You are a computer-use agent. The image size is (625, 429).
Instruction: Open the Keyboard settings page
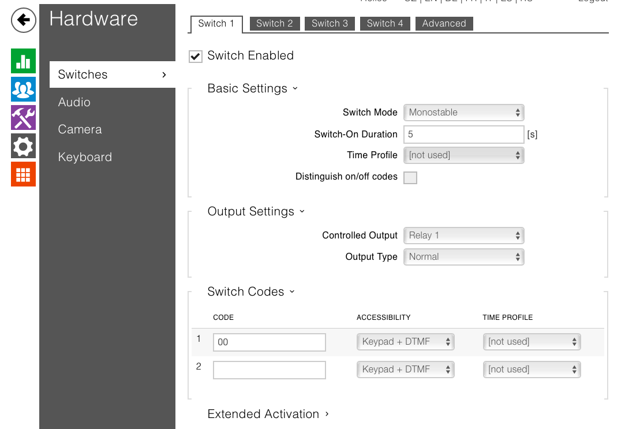[85, 157]
